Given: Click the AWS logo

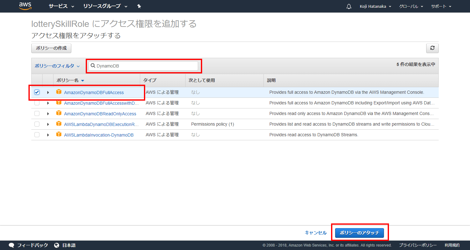Looking at the screenshot, I should coord(25,6).
